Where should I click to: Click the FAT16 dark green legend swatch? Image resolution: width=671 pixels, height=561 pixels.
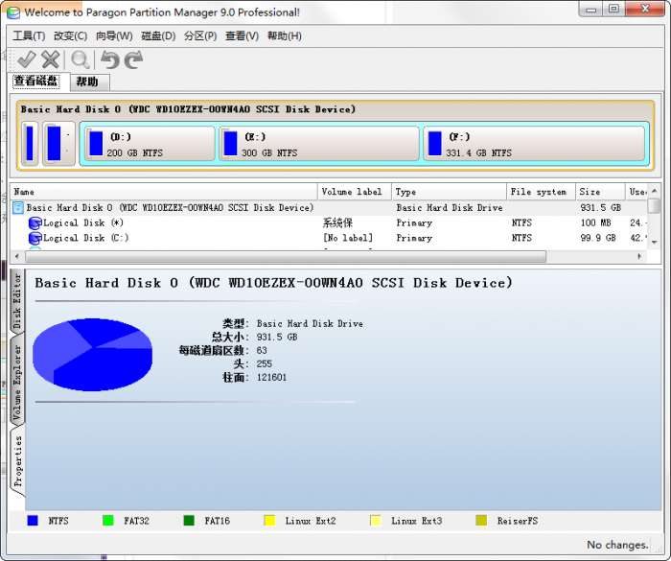[x=189, y=521]
